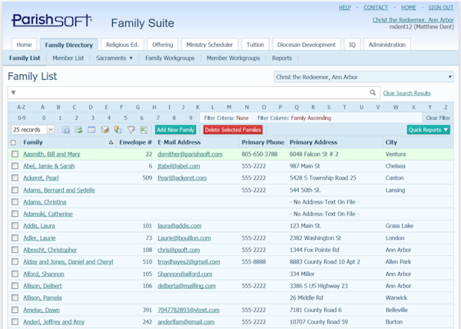Open the column chooser table icon
Screen dimensions: 461x329
(91, 130)
